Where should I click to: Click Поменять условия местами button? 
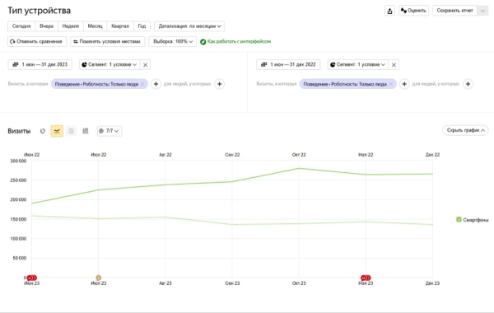[x=107, y=42]
